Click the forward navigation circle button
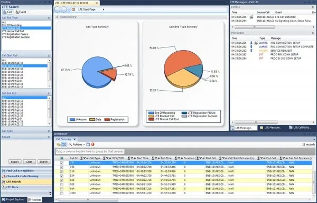This screenshot has width=317, height=203. pyautogui.click(x=64, y=9)
